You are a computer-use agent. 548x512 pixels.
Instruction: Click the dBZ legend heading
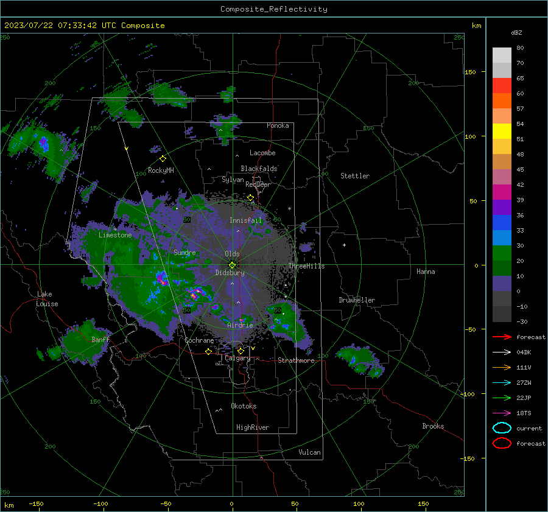click(x=516, y=32)
